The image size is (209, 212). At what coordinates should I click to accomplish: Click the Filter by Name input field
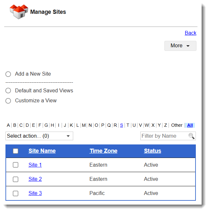[x=164, y=136]
